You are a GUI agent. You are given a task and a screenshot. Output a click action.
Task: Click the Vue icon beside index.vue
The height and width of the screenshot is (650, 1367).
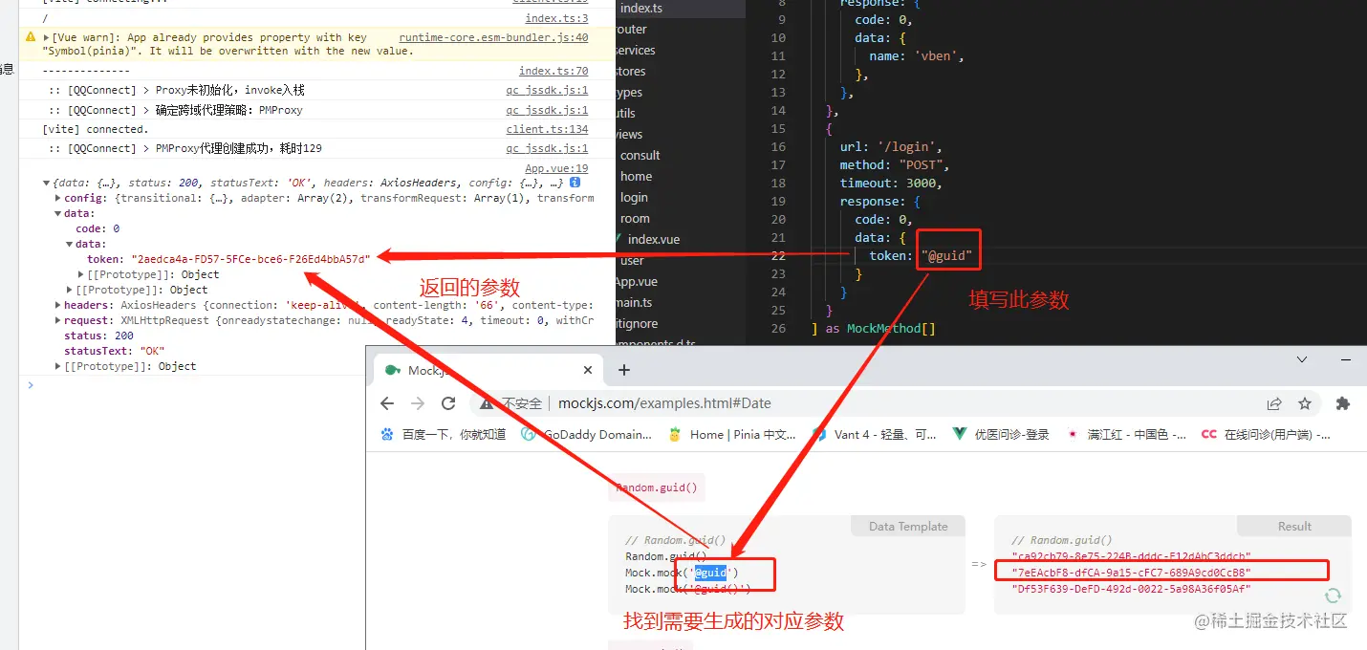pyautogui.click(x=618, y=239)
